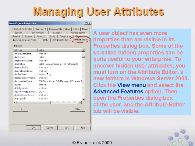The height and width of the screenshot is (146, 195).
Task: Open the General tab
Action: (x=16, y=36)
